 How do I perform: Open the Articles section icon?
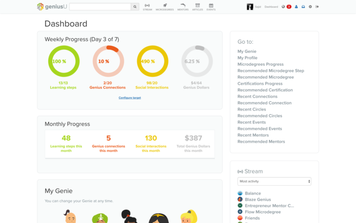tap(198, 7)
